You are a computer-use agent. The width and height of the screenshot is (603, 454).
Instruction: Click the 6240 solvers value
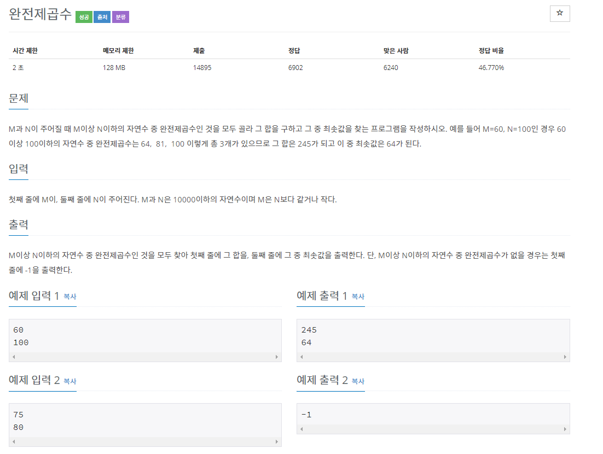click(391, 68)
